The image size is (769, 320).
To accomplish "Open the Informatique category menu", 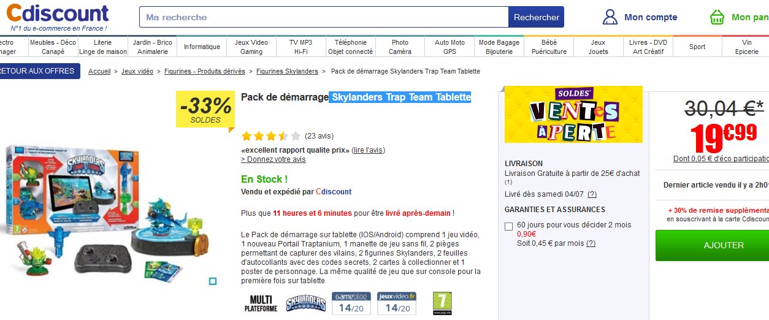I will [202, 47].
